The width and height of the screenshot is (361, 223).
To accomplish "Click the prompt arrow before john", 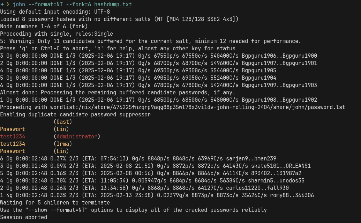I will pos(8,5).
